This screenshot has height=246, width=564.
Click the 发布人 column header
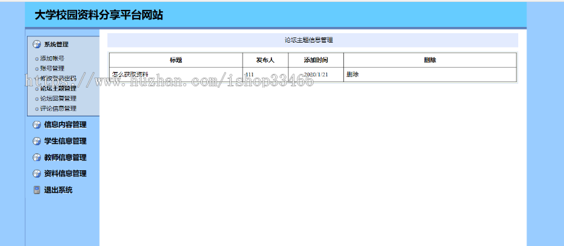point(266,60)
